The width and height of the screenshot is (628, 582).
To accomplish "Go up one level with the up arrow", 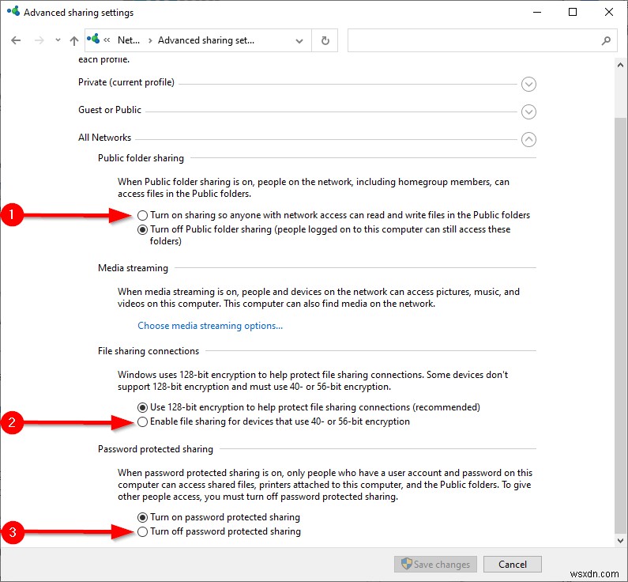I will [x=74, y=40].
